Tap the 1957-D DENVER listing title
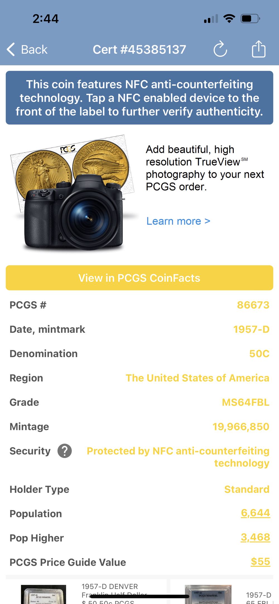279x604 pixels. (x=110, y=586)
